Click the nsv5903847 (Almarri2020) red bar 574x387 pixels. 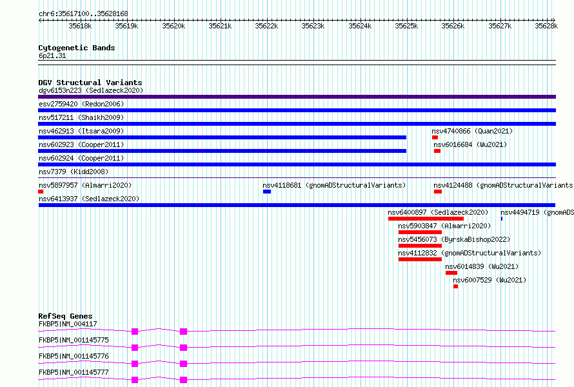pos(420,232)
